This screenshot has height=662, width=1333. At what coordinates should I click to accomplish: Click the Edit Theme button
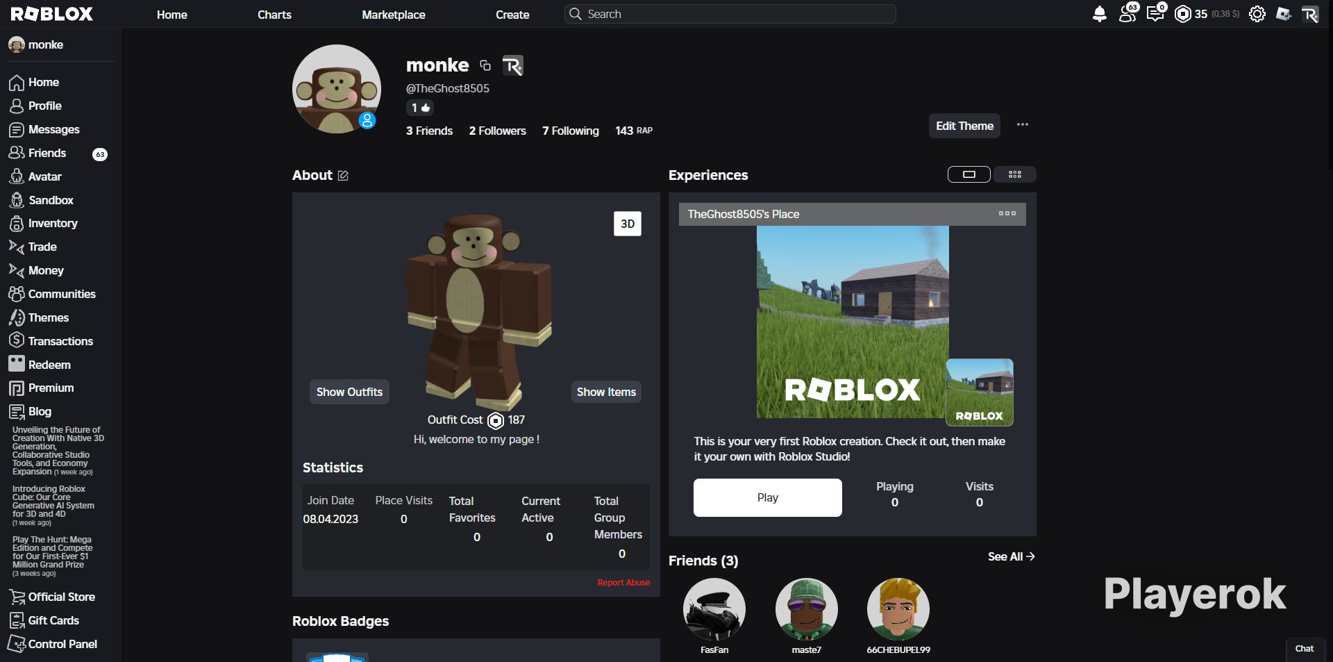(x=964, y=126)
